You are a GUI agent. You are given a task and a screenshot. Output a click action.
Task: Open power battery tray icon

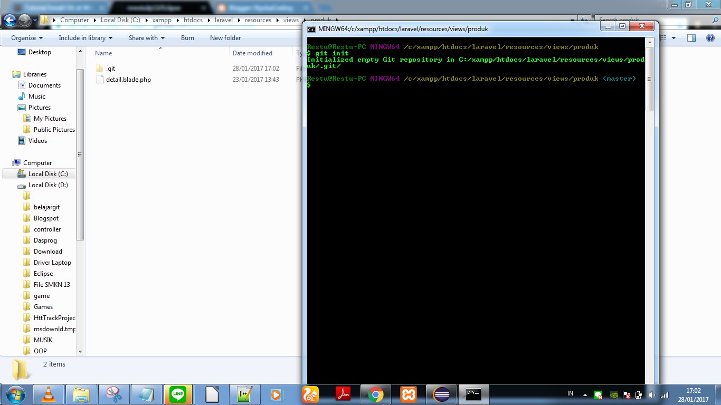point(639,394)
